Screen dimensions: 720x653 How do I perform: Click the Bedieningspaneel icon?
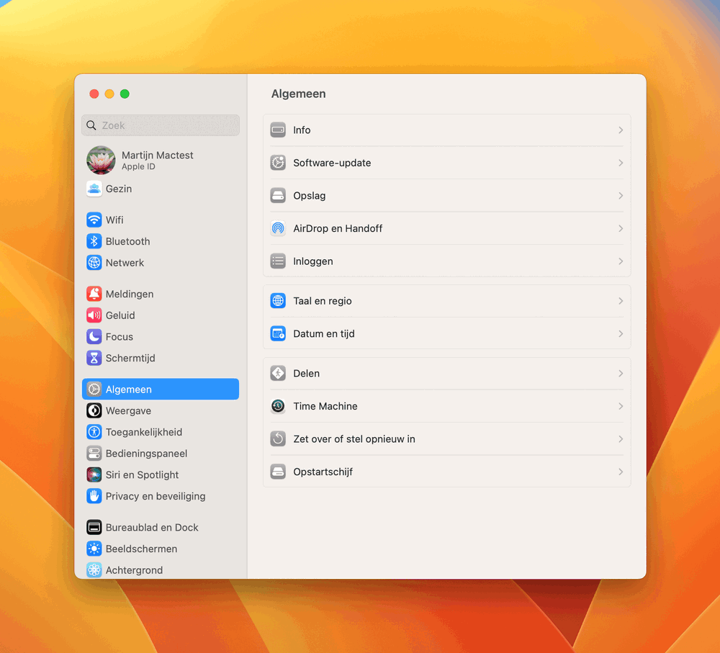[94, 454]
